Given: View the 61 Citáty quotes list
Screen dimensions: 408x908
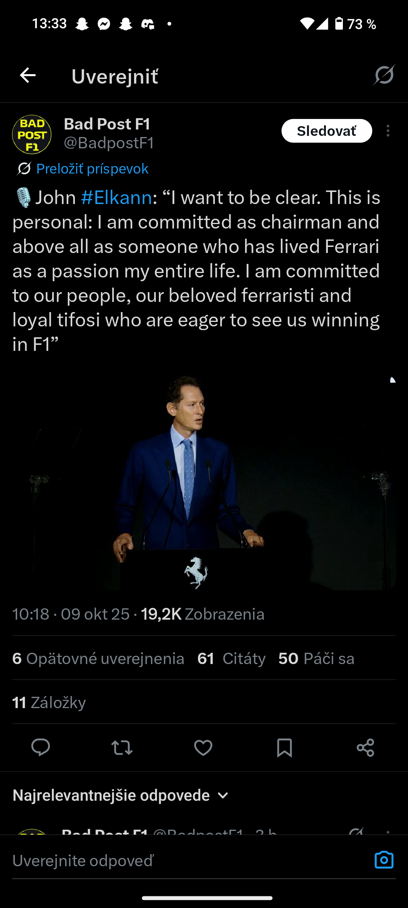Looking at the screenshot, I should (x=231, y=659).
